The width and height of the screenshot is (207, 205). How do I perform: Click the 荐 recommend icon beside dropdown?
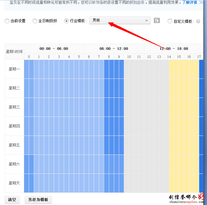[x=157, y=21]
